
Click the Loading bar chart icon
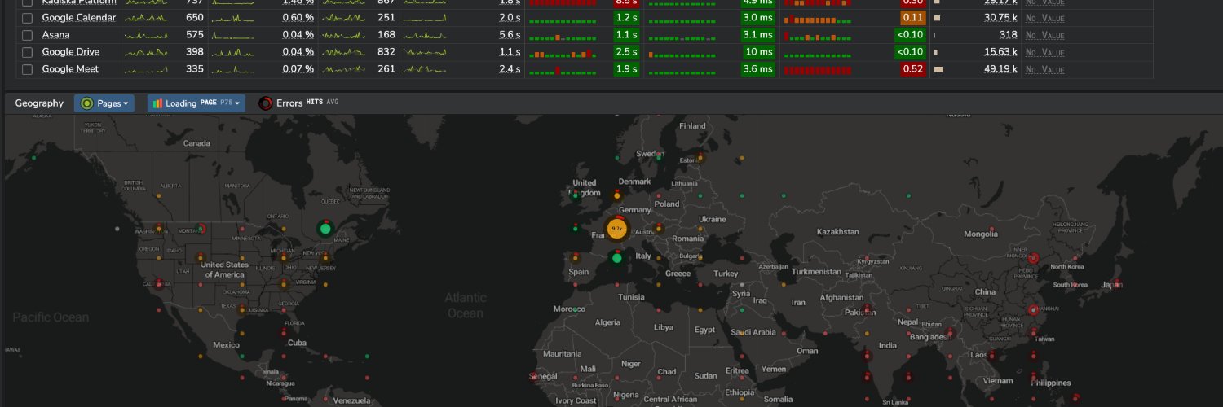pyautogui.click(x=157, y=103)
